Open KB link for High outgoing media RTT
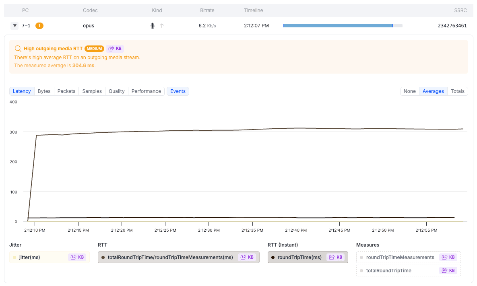 (x=115, y=49)
